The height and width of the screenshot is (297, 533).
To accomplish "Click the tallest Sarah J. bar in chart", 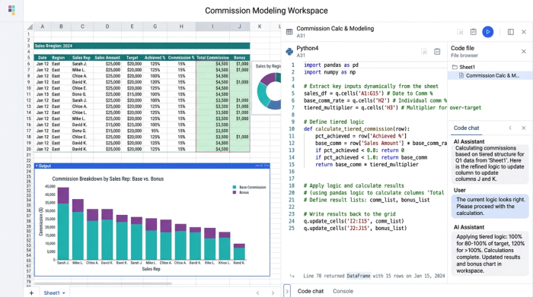I will click(x=63, y=224).
